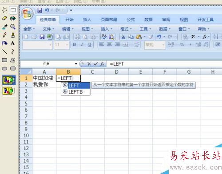Cancel formula entry with the X icon

point(89,64)
